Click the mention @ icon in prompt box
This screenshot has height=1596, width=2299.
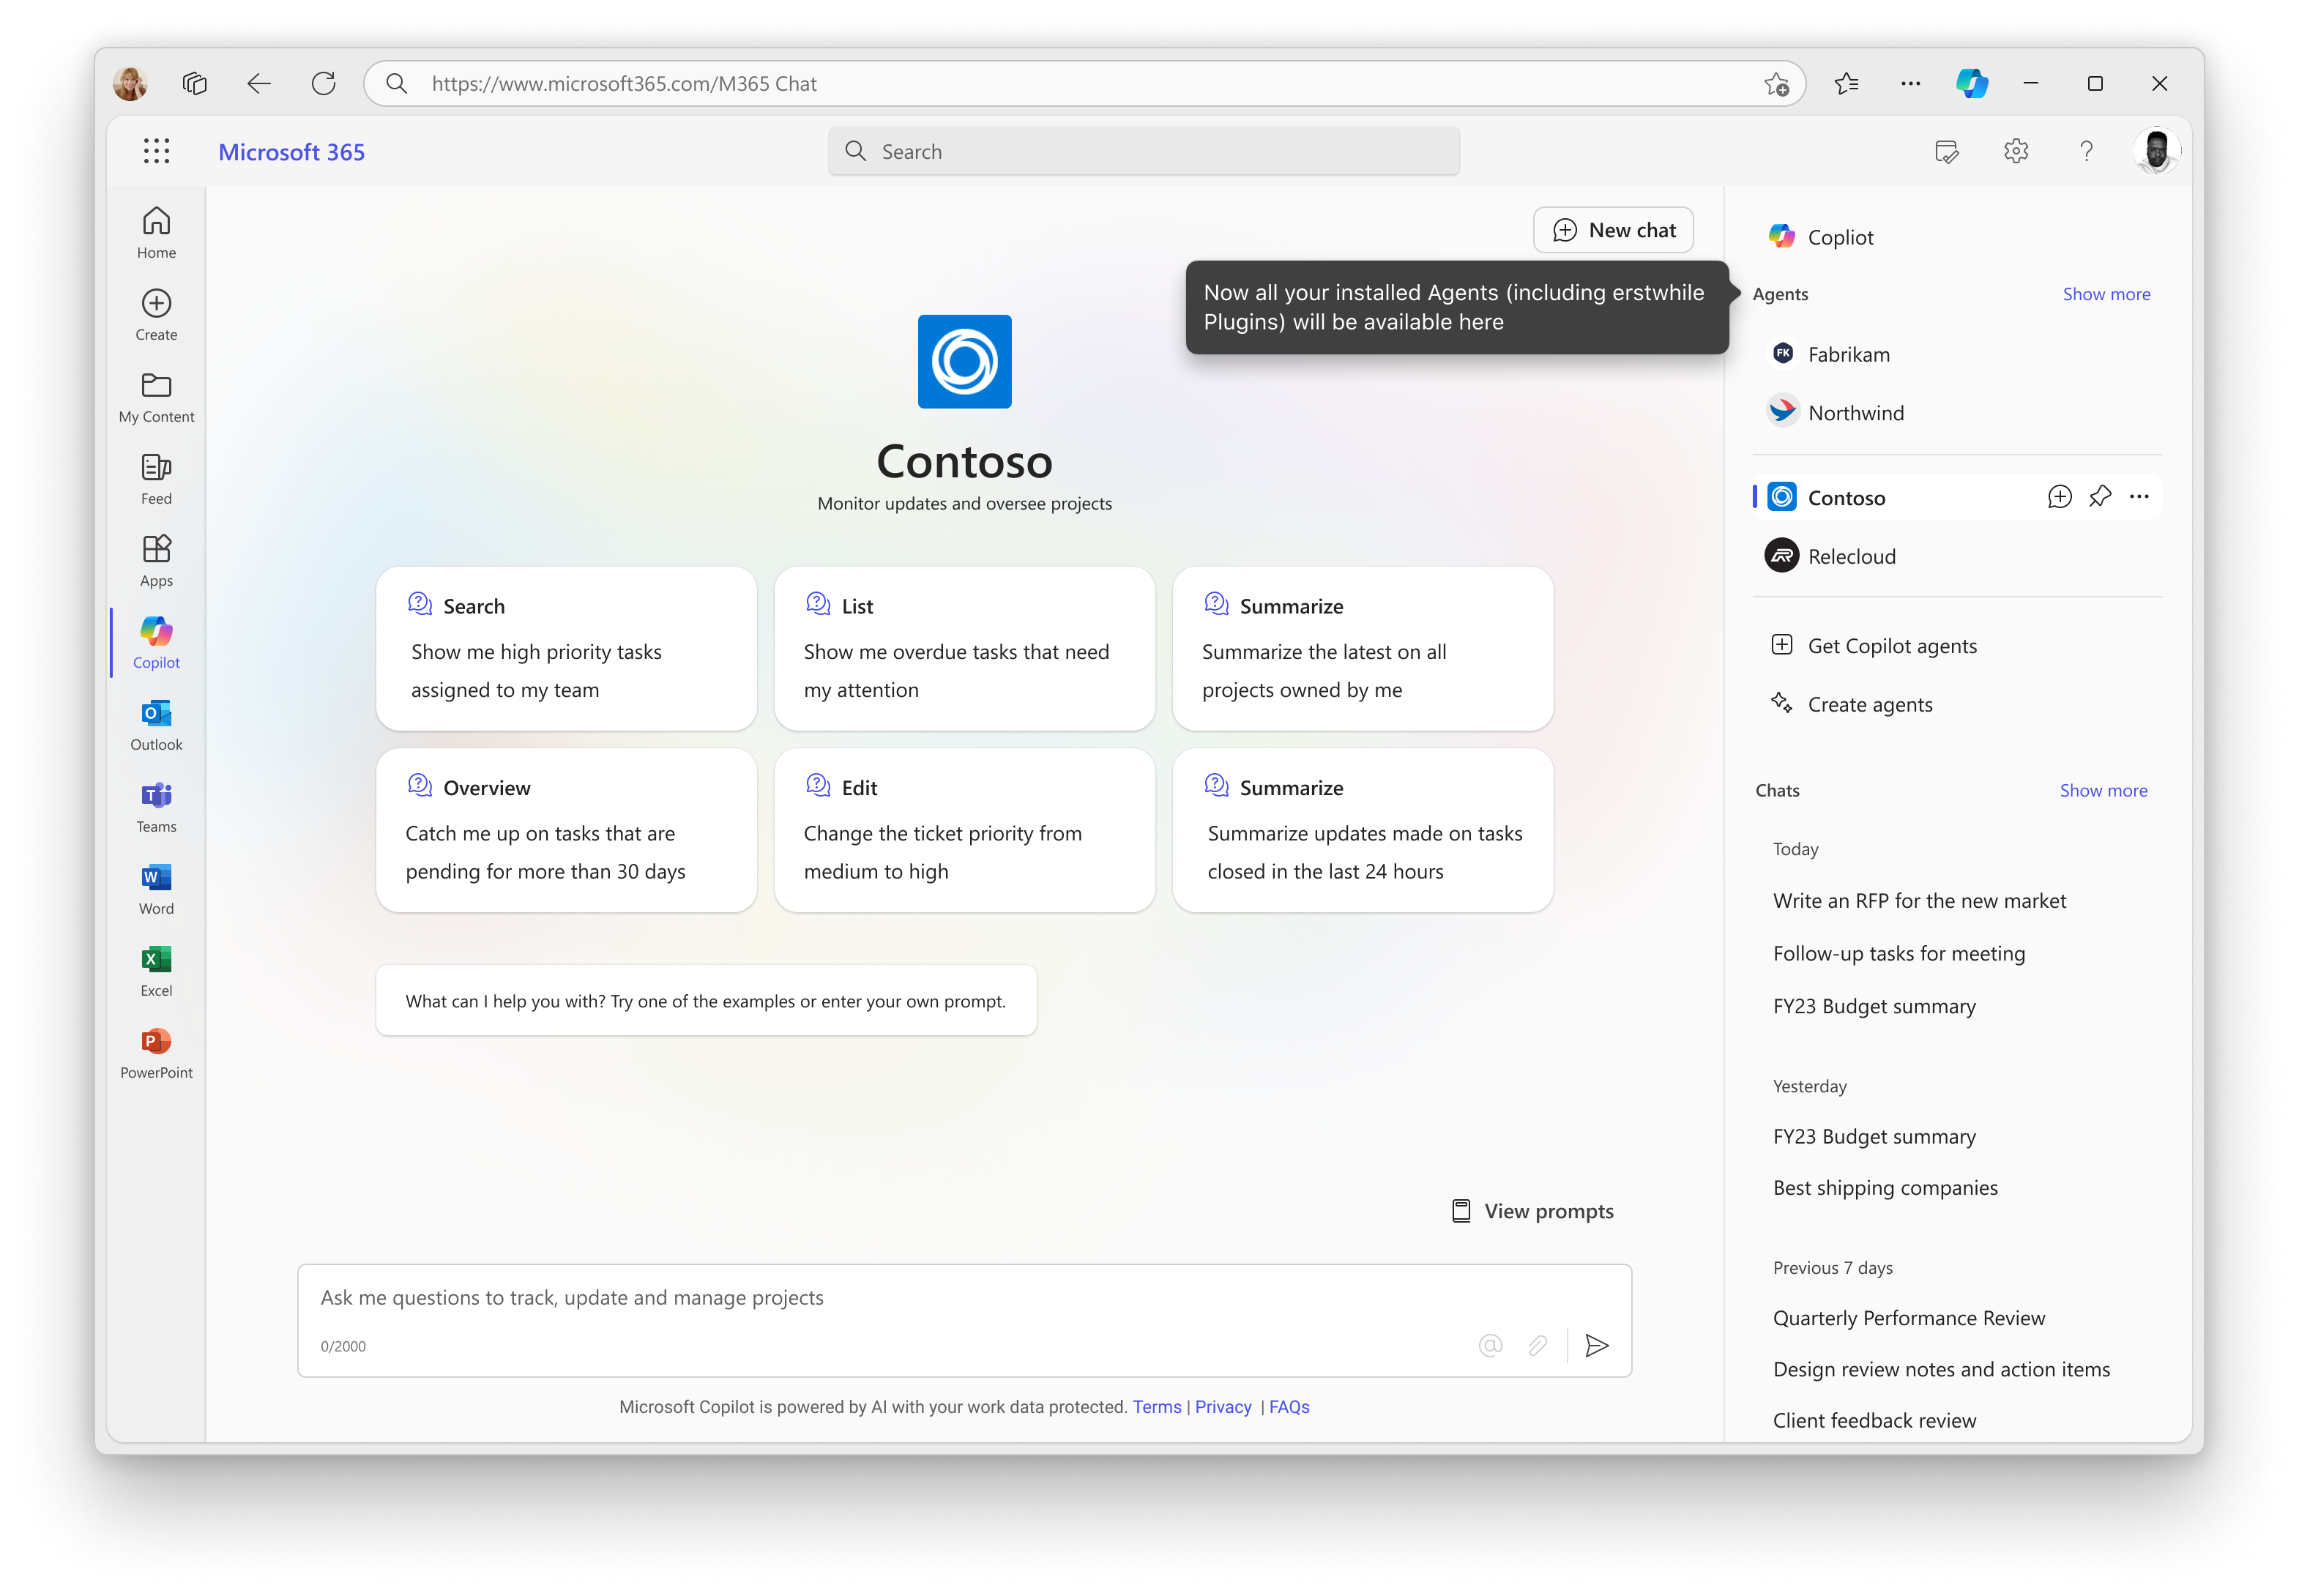click(1490, 1345)
